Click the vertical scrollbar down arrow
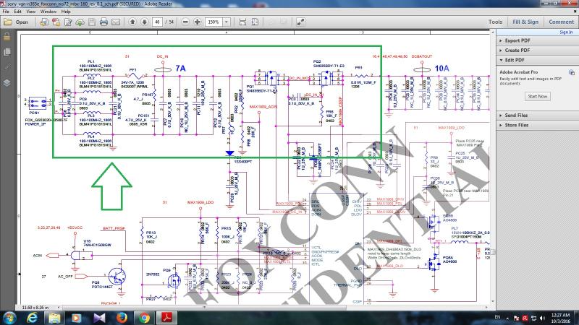The image size is (579, 325). tap(493, 301)
